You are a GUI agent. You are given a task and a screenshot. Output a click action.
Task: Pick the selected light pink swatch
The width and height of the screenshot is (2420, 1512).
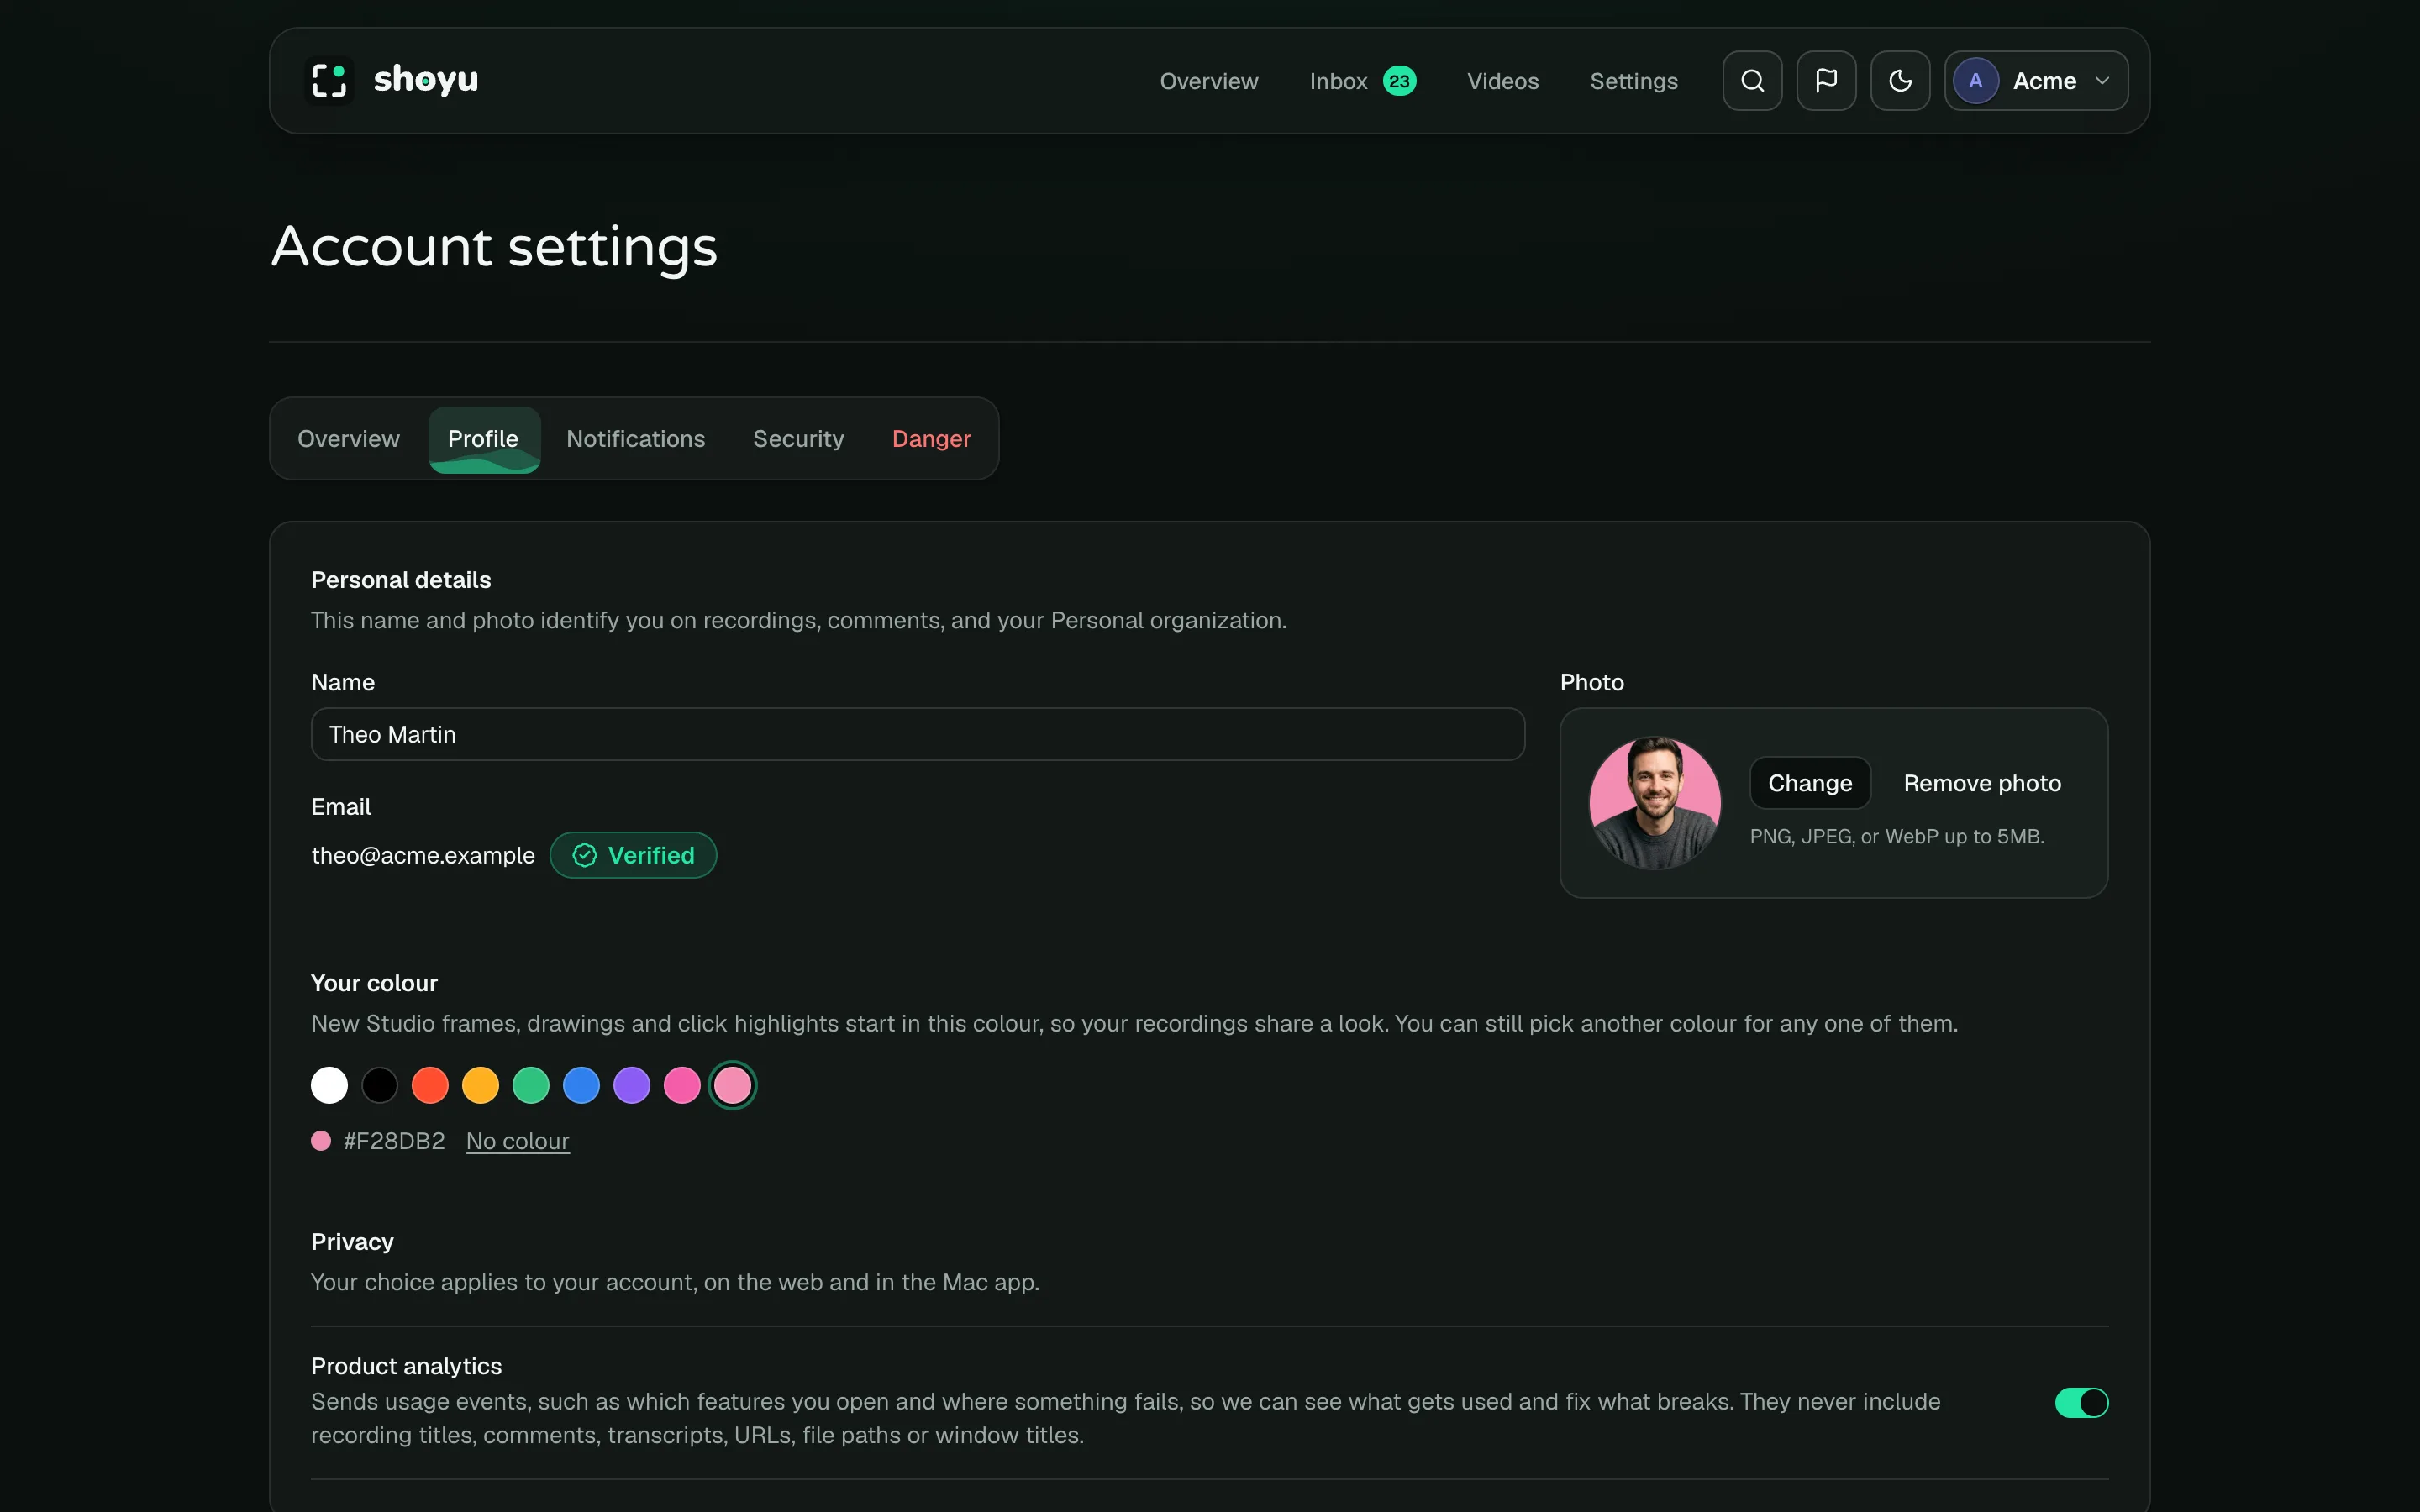pyautogui.click(x=732, y=1085)
